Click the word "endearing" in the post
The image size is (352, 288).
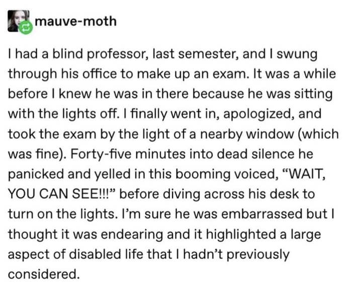pos(132,234)
